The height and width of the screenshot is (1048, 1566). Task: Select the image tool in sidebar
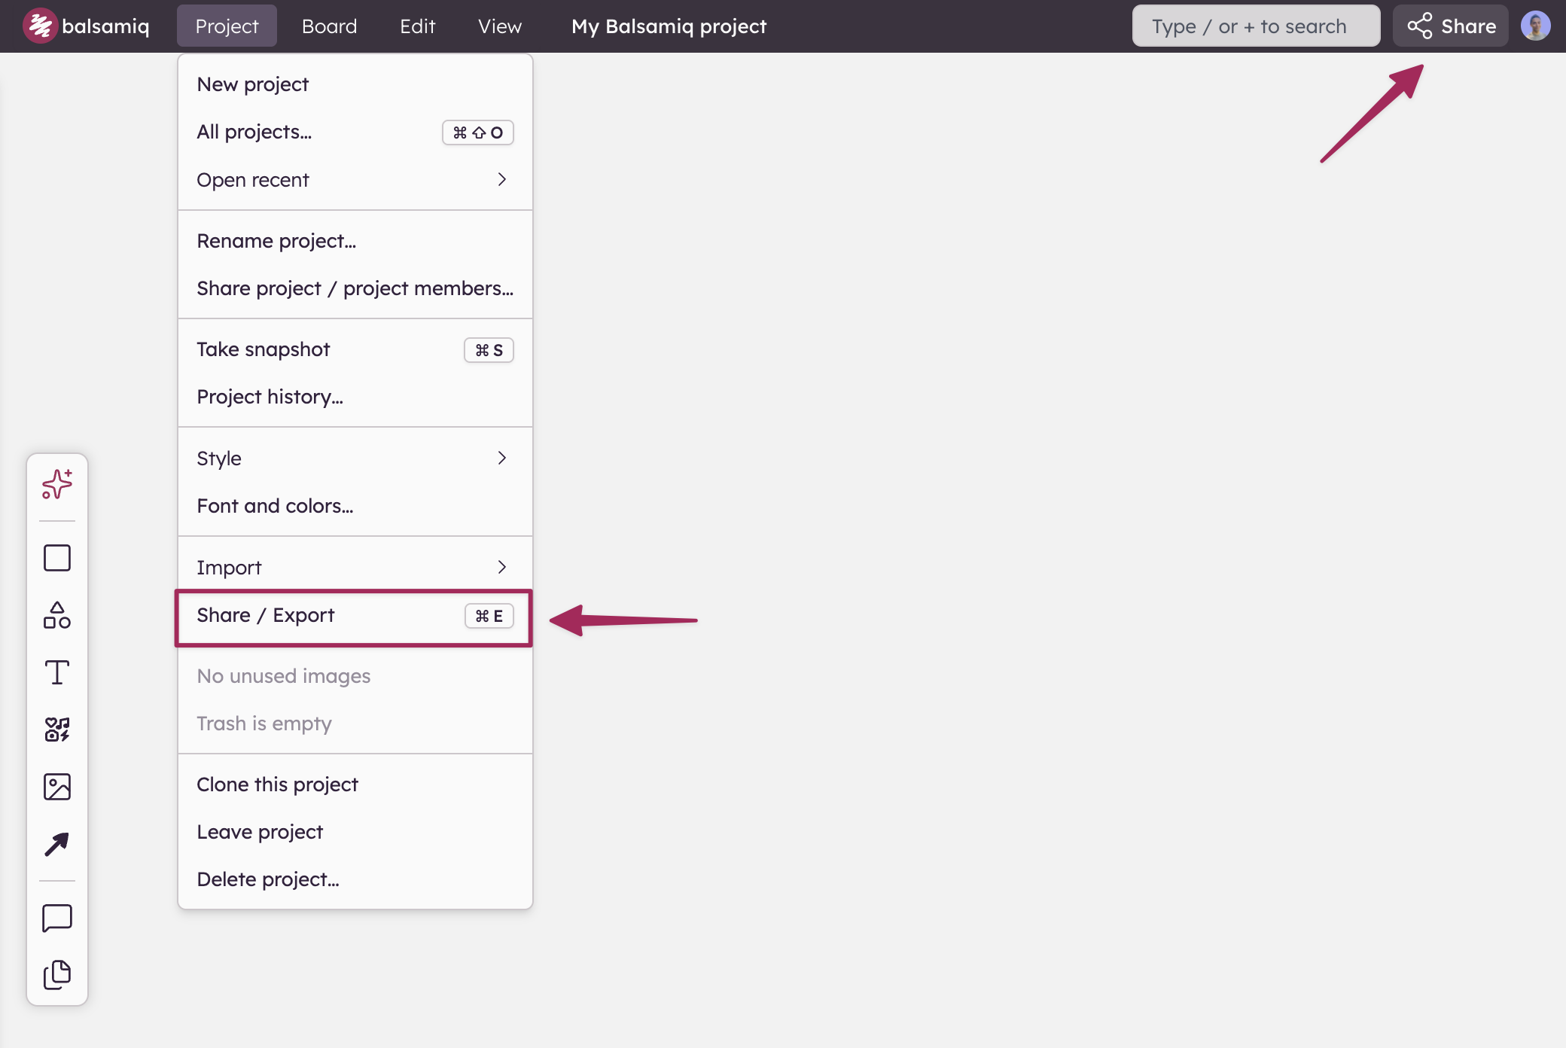[57, 787]
